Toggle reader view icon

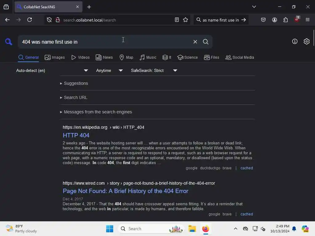point(177,20)
